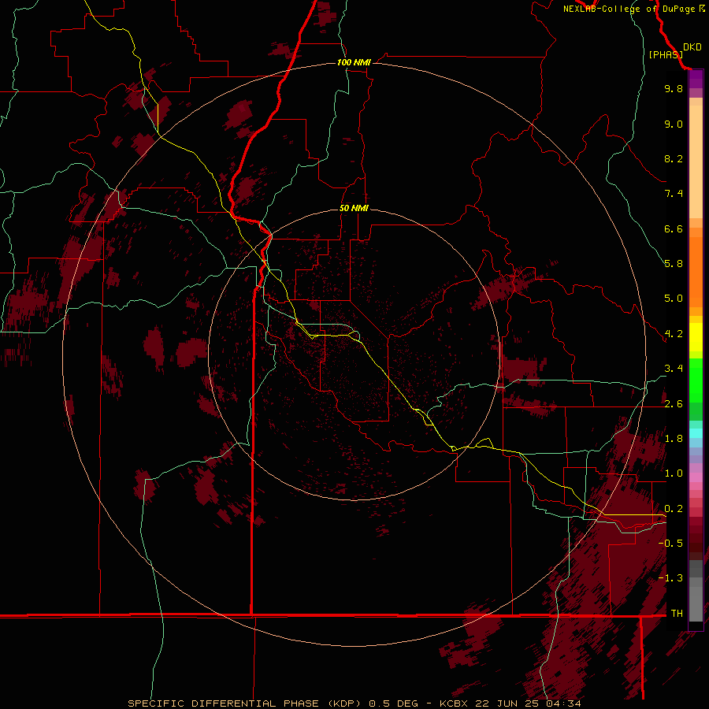Select the 9.8 value on the scale
The height and width of the screenshot is (709, 709).
pos(674,88)
